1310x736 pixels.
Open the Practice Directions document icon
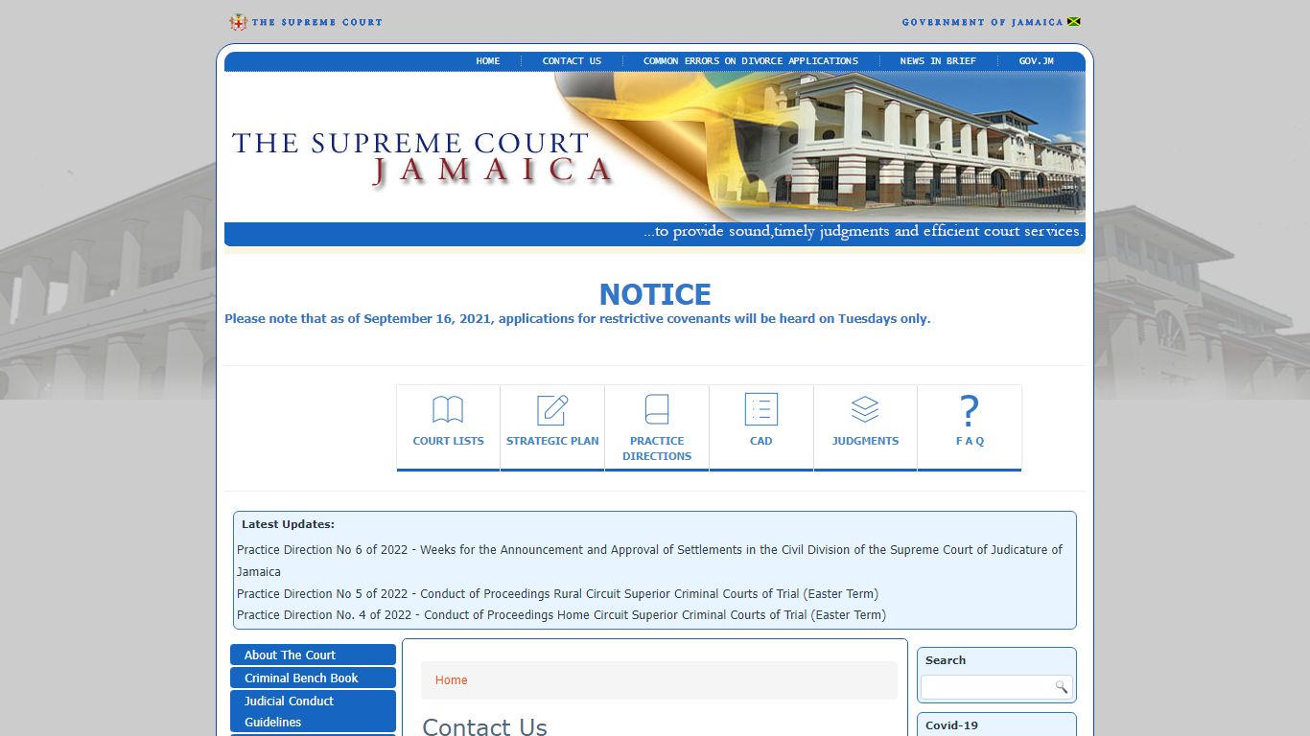click(657, 409)
